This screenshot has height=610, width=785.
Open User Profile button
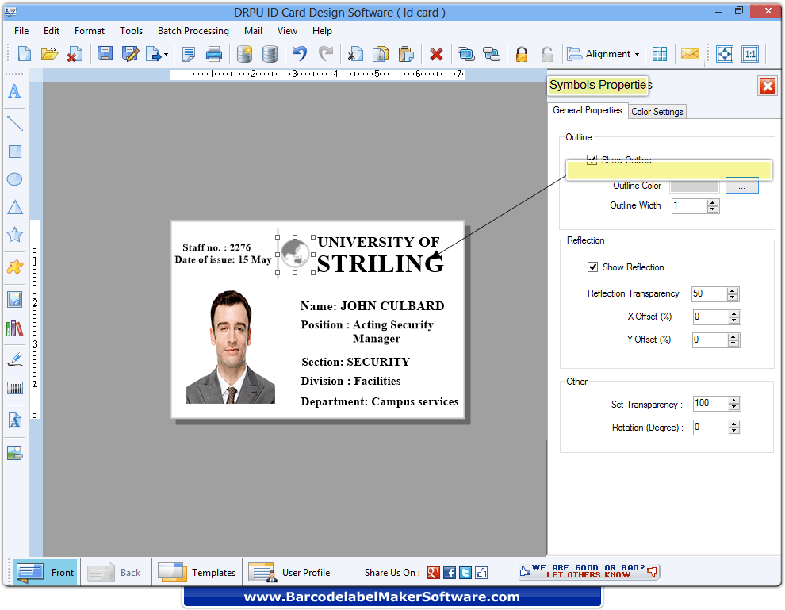pos(290,573)
